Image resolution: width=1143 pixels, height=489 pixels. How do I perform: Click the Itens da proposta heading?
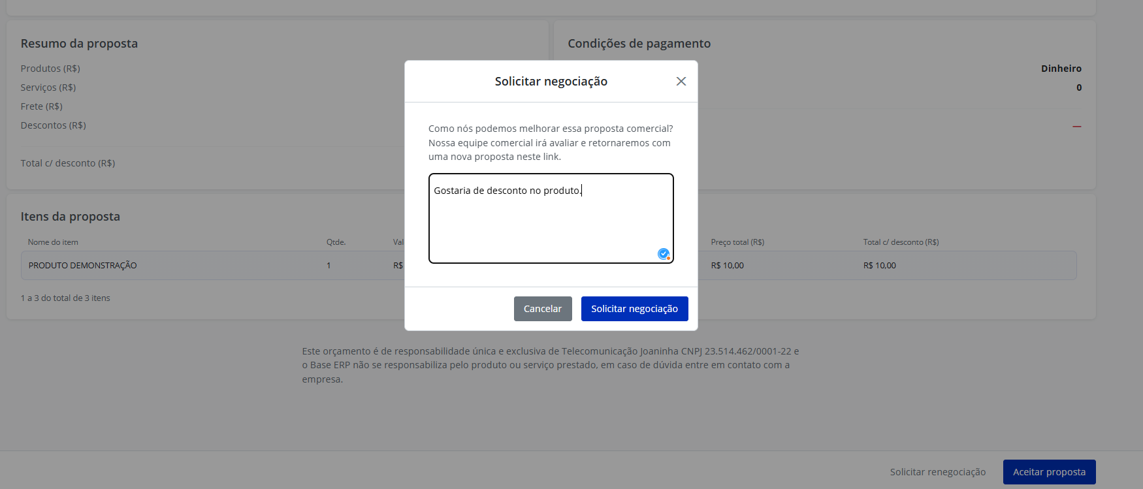(x=70, y=217)
